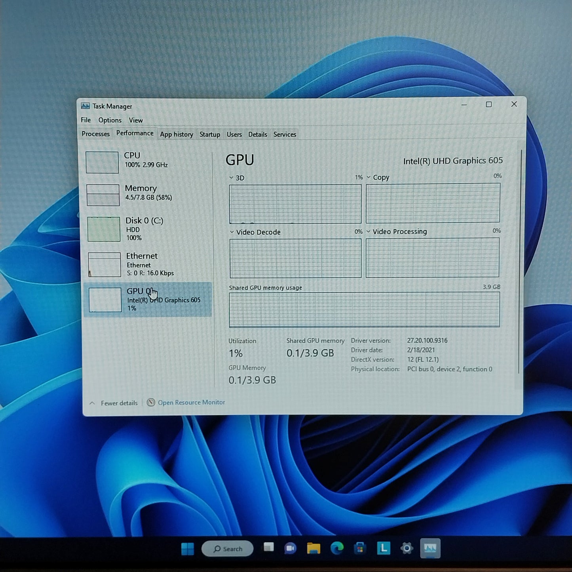Switch to the Startup tab

tap(210, 134)
